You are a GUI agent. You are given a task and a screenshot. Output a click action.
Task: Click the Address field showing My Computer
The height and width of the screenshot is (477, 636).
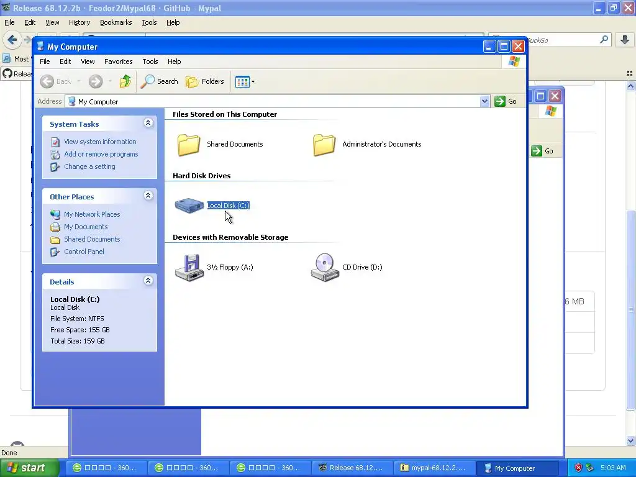[278, 101]
